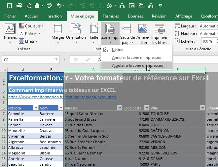
Task: Open the Prénom column filter dropdown
Action: pos(35,108)
